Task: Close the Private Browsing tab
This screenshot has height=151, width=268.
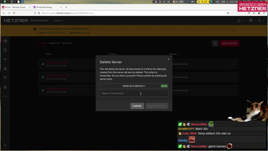Action: [61, 7]
